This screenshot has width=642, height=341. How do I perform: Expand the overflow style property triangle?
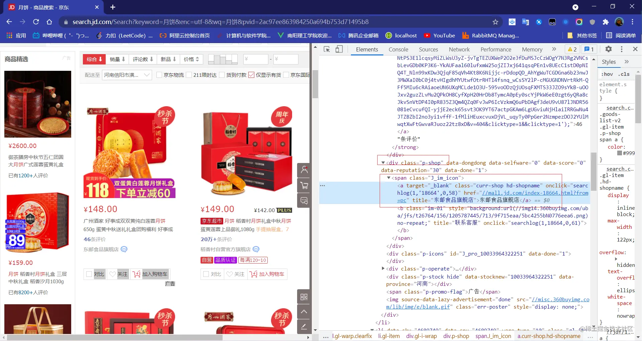616,259
